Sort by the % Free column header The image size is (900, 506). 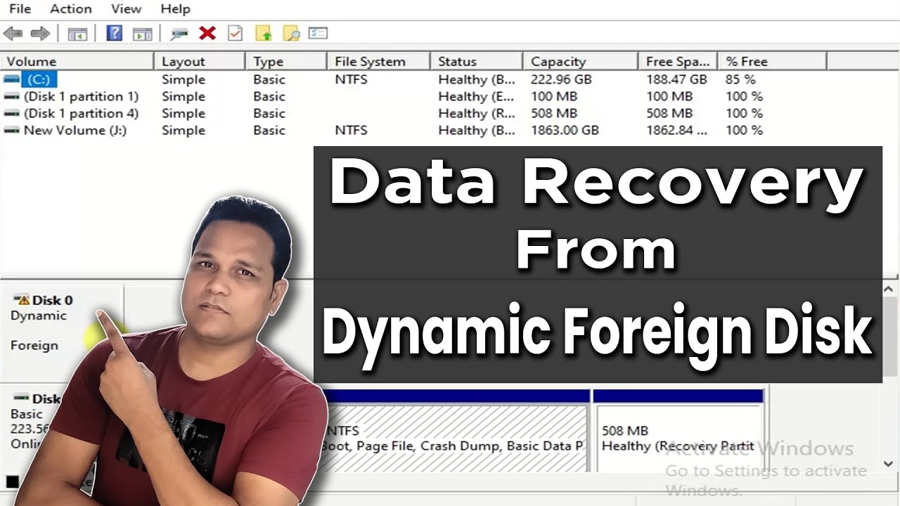click(x=773, y=61)
